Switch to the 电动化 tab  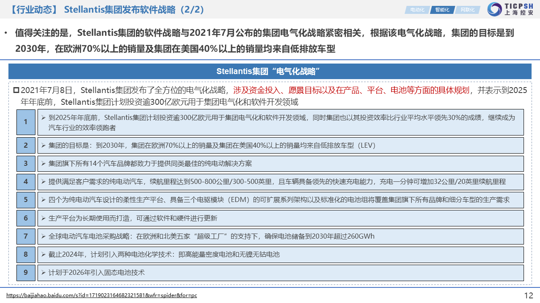tap(417, 10)
